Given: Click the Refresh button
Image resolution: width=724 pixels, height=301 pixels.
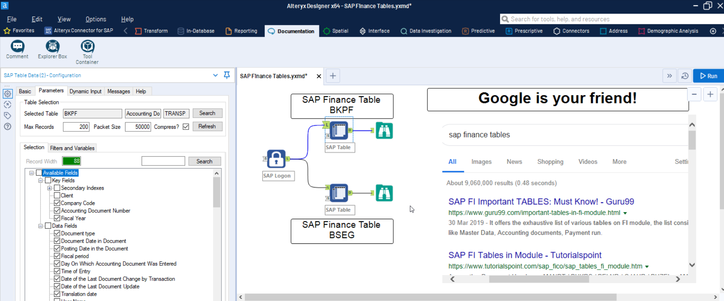Looking at the screenshot, I should pyautogui.click(x=207, y=126).
